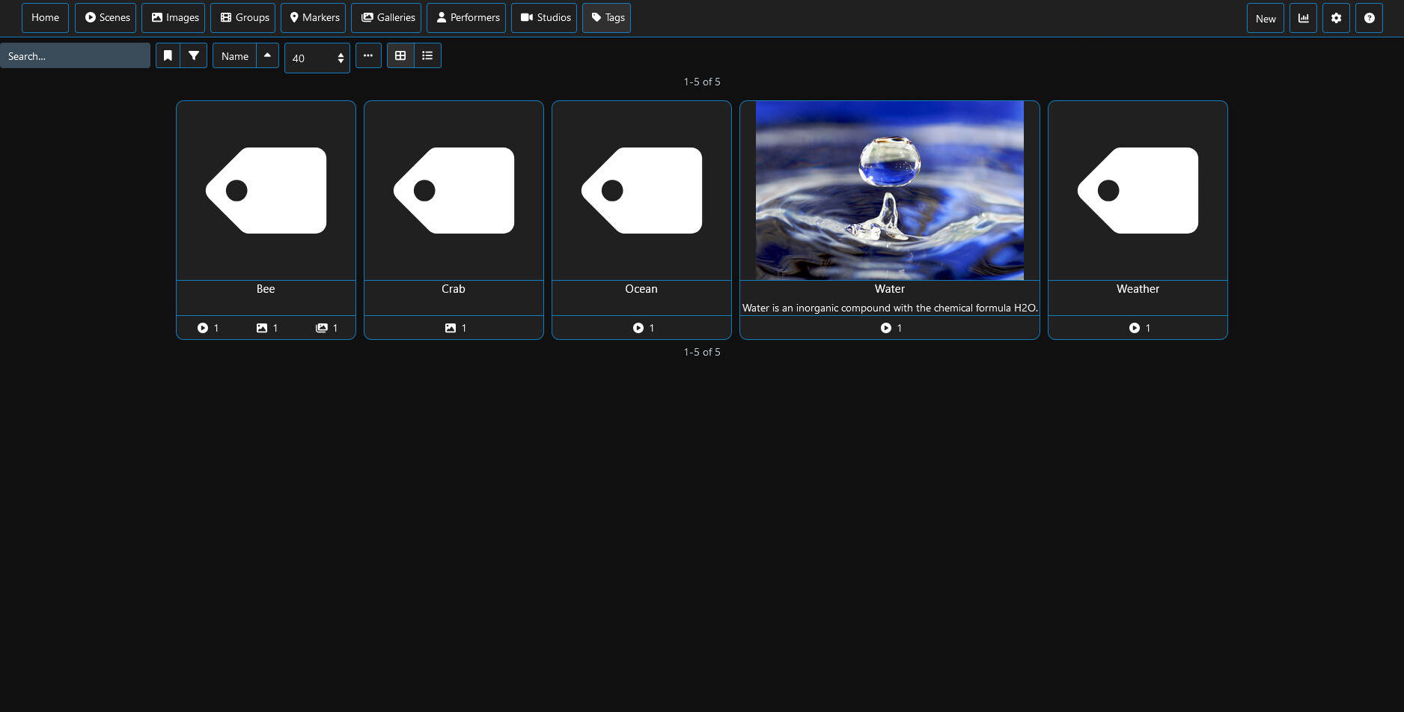Open saved filters bookmark icon
Screen dimensions: 1404x712
point(168,56)
